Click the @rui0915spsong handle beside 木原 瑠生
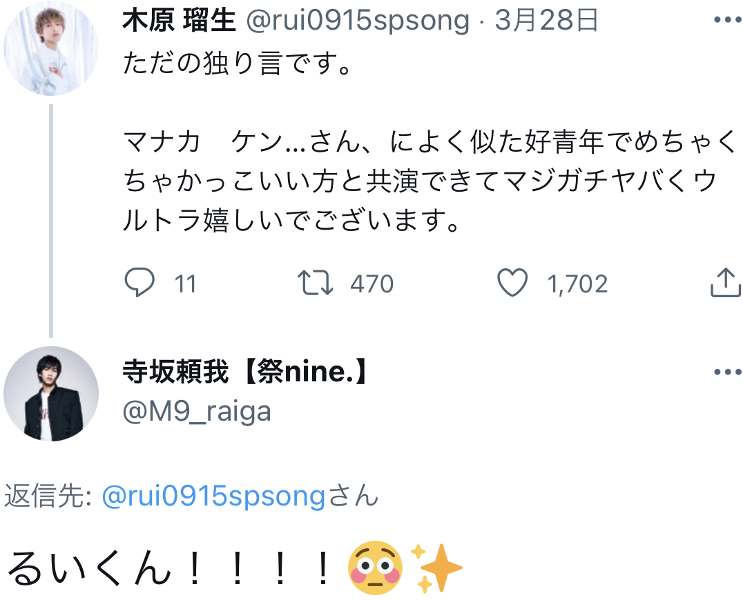Screen dimensions: 743x600 point(358,21)
